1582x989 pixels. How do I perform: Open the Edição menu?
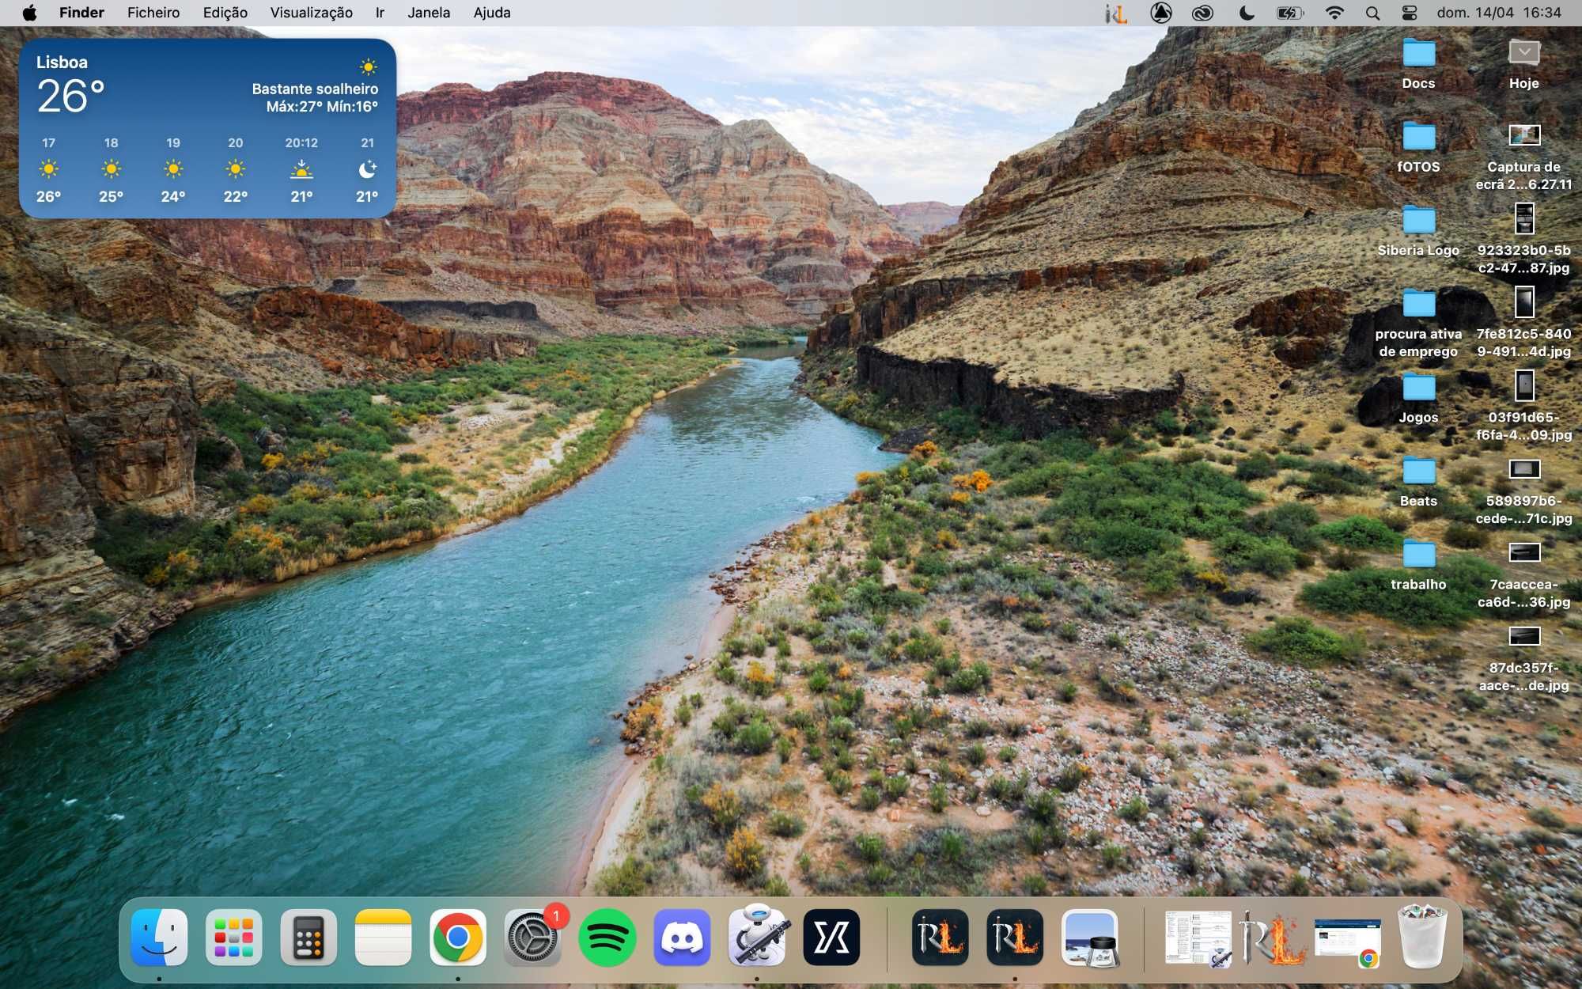[225, 13]
